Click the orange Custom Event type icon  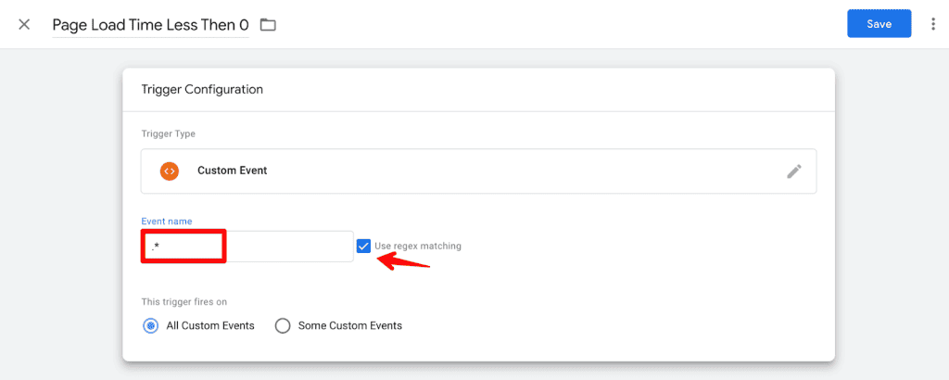[169, 171]
